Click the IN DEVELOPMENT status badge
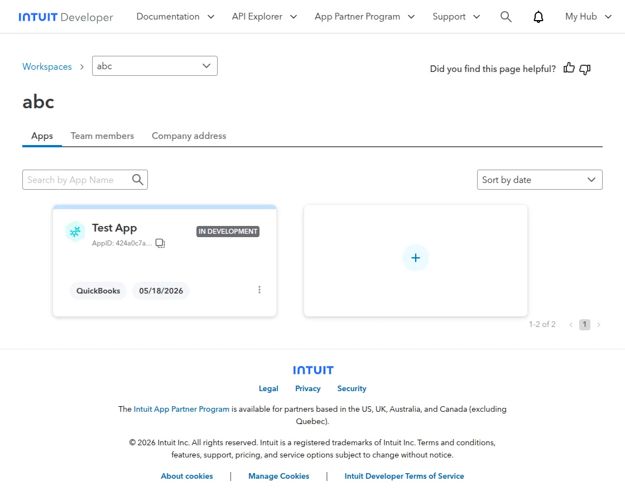This screenshot has width=625, height=491. (228, 232)
